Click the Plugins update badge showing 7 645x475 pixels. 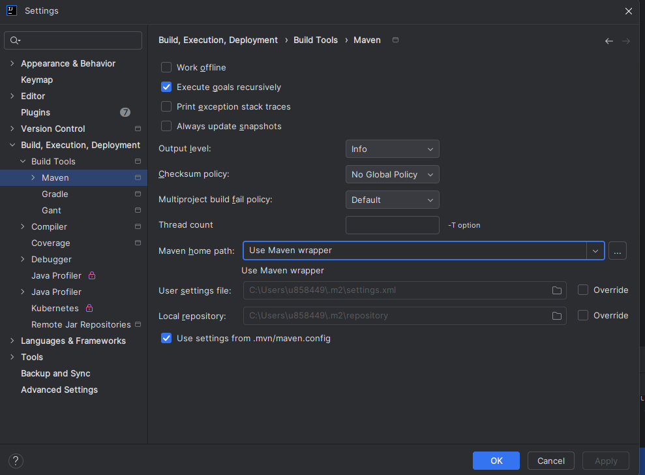125,112
